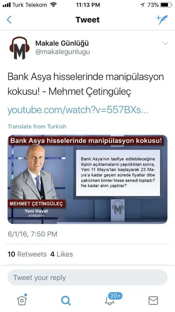
Task: Tap the battery indicator in status bar
Action: pos(166,5)
